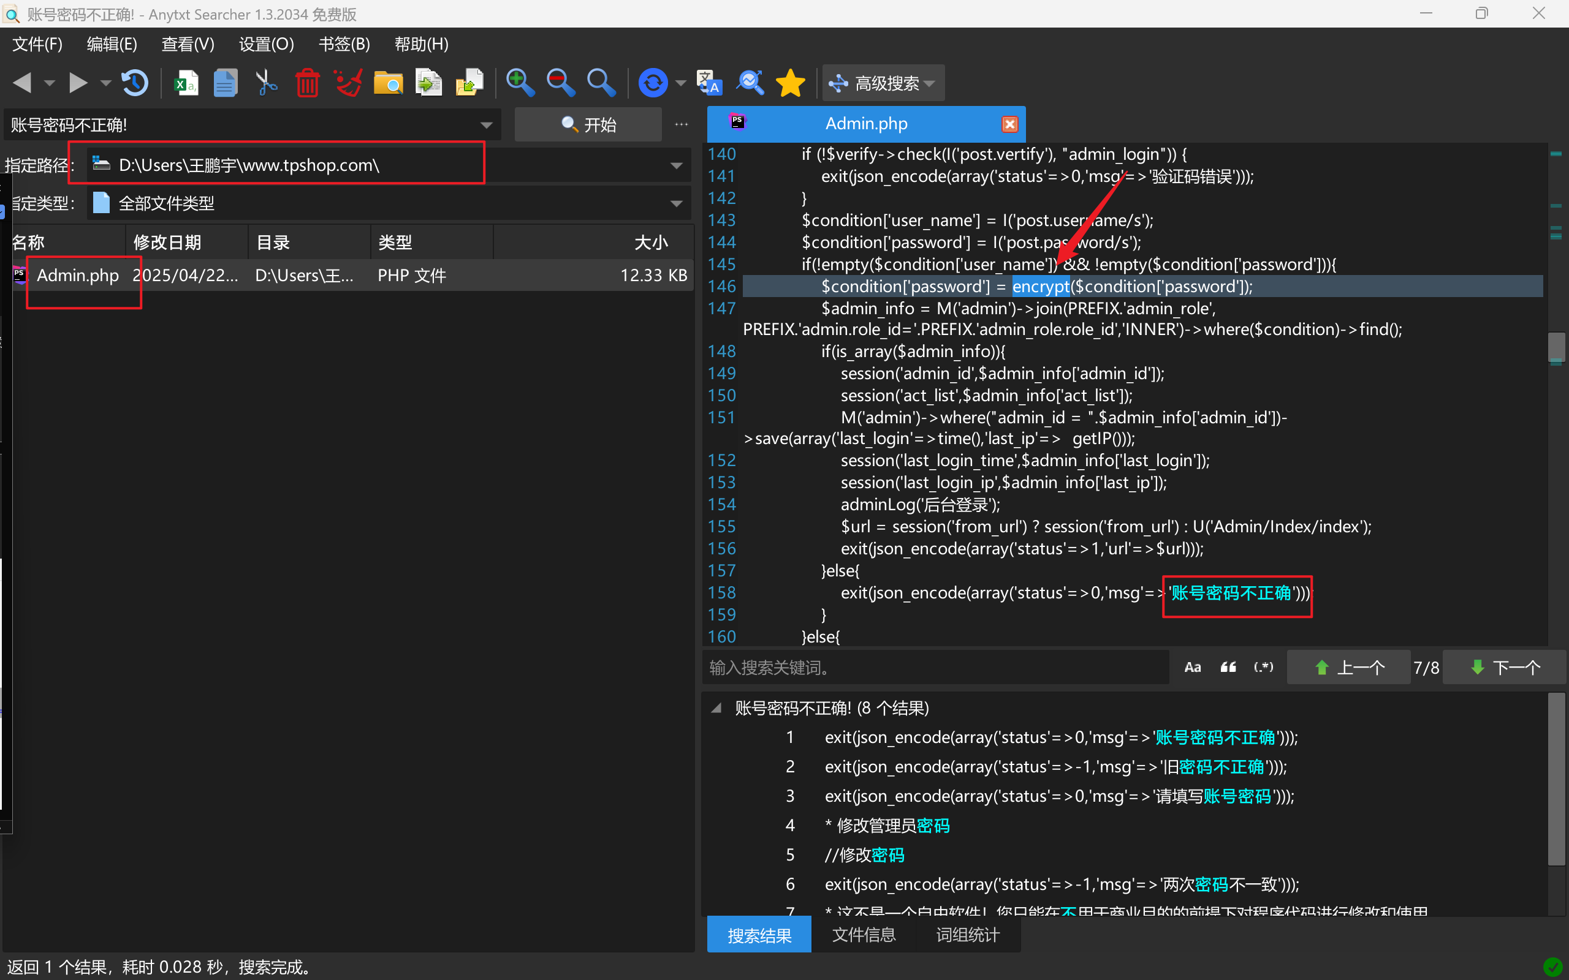This screenshot has width=1569, height=980.
Task: Toggle the whole-word quotes option
Action: pyautogui.click(x=1228, y=668)
